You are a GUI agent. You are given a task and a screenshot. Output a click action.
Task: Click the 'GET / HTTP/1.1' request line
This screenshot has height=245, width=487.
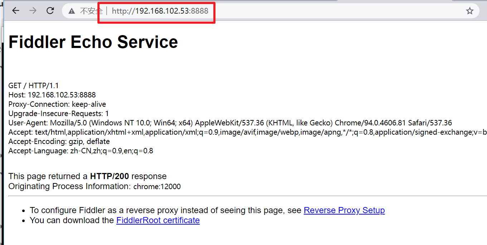pyautogui.click(x=33, y=86)
